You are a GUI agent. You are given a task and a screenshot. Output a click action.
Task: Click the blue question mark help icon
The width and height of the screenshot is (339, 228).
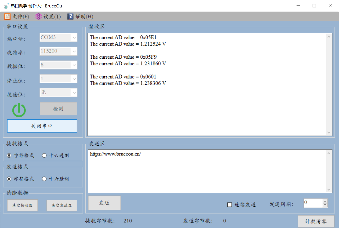tap(70, 17)
